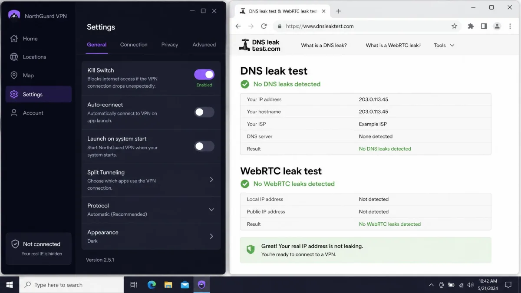Click 'No DNS leaks detected' result cell
This screenshot has height=293, width=521.
tap(385, 149)
